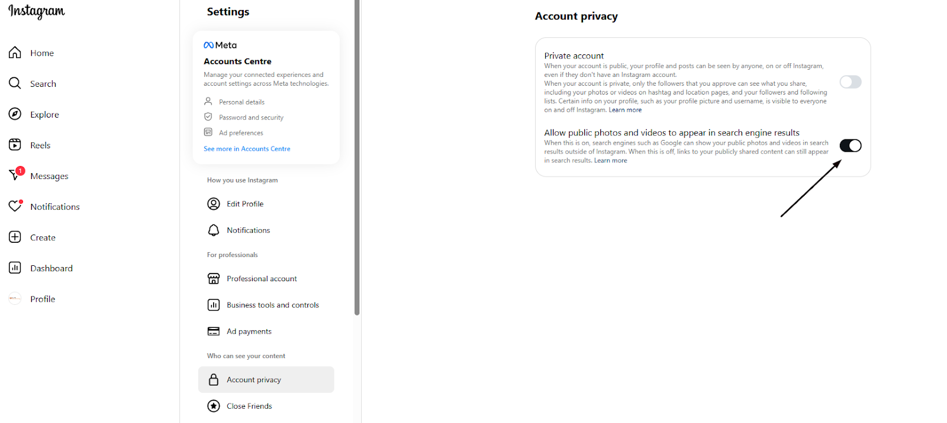Click the Professional account storefront icon
Viewport: 947px width, 423px height.
214,278
